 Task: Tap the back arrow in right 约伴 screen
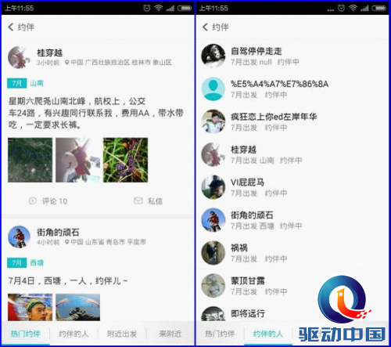[x=205, y=27]
